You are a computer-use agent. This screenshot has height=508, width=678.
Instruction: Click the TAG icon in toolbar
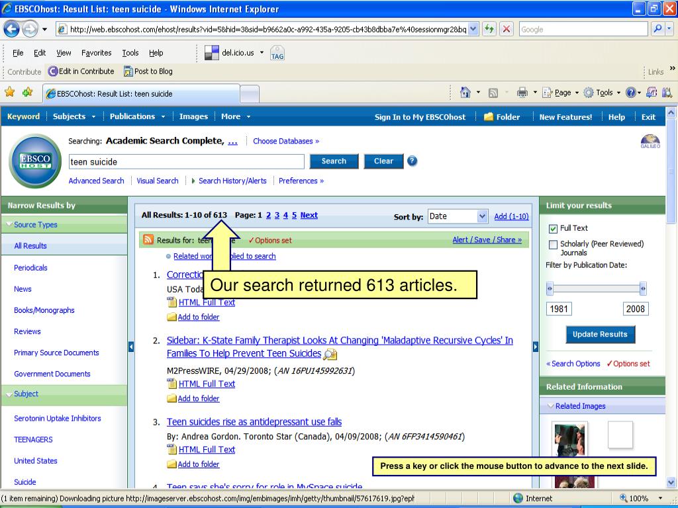277,53
